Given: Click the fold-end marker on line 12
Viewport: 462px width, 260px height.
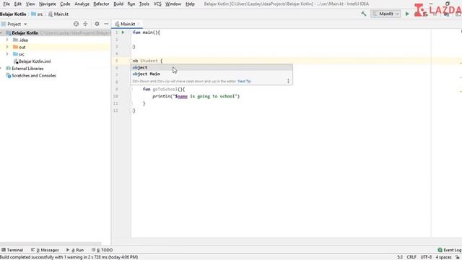Looking at the screenshot, I should point(131,110).
